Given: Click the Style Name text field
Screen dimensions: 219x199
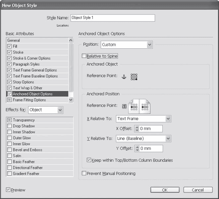Looking at the screenshot, I should point(112,18).
